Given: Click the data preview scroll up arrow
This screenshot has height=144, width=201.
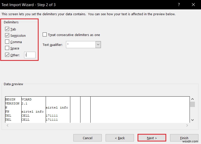Looking at the screenshot, I should point(192,99).
